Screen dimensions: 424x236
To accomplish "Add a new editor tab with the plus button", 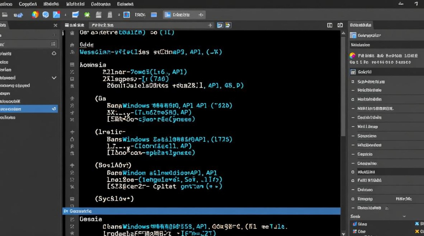I will tap(210, 25).
